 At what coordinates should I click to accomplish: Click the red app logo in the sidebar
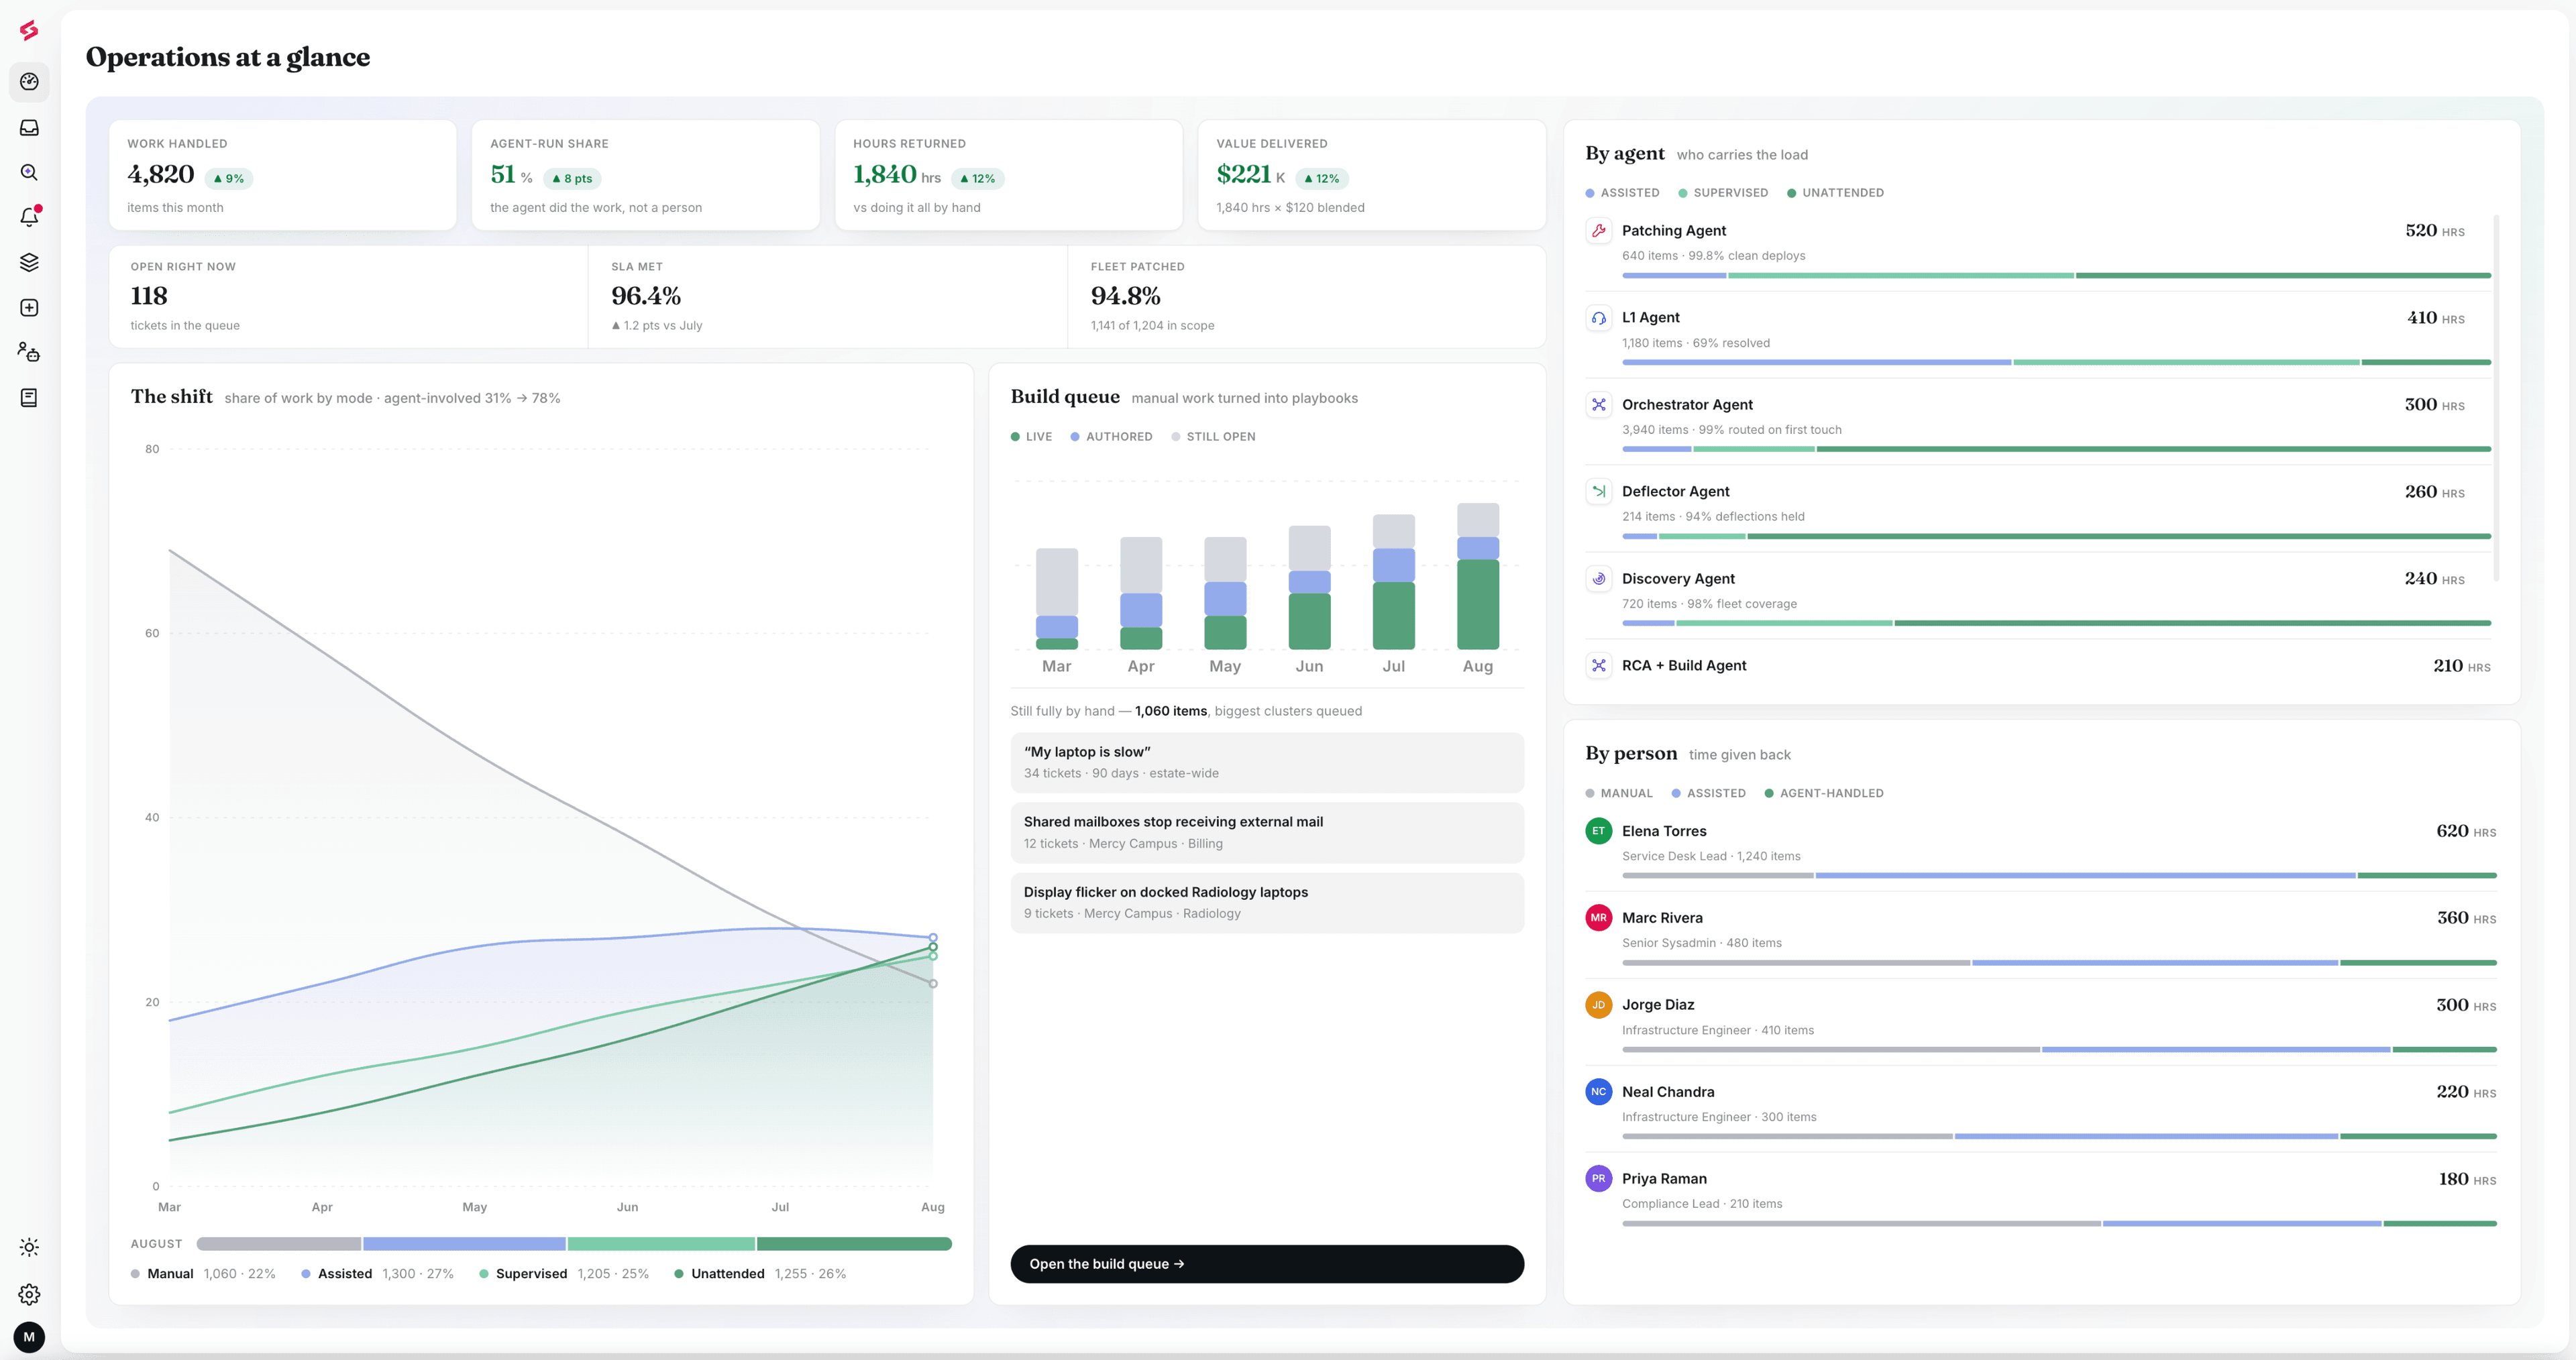[x=29, y=31]
